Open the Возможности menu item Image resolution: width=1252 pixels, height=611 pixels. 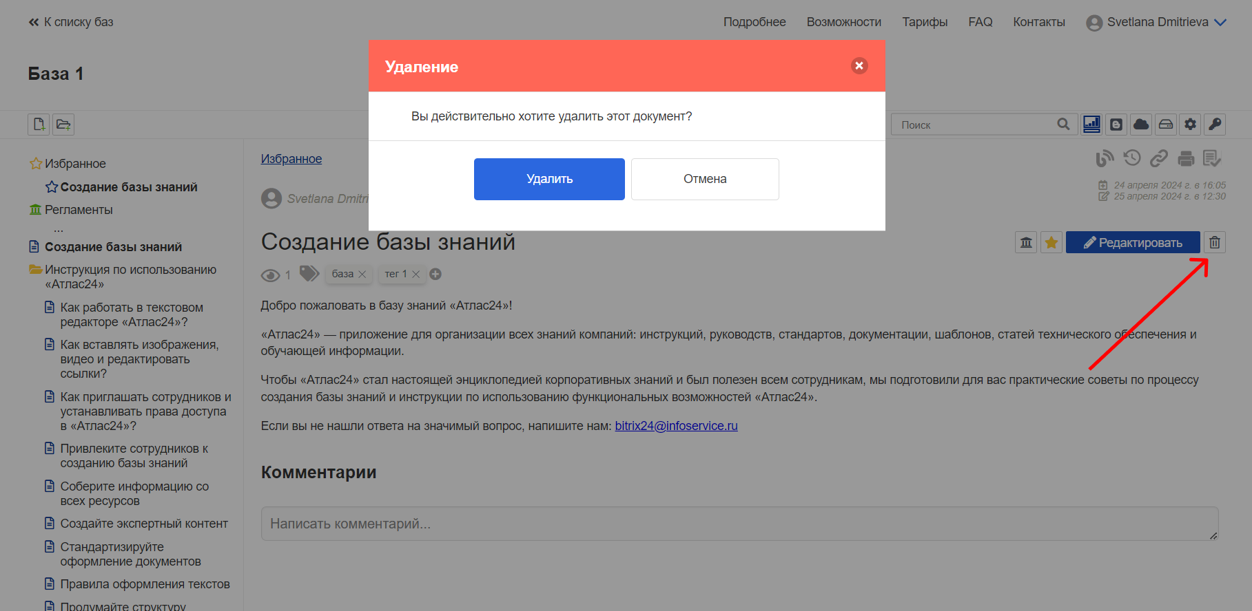point(844,22)
